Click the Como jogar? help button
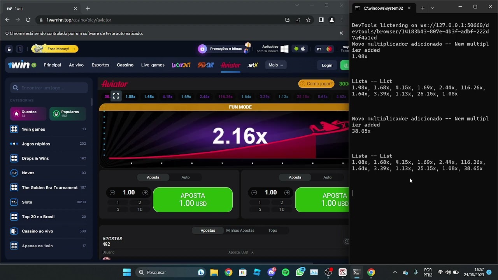Viewport: 498px width, 280px height. [x=316, y=84]
